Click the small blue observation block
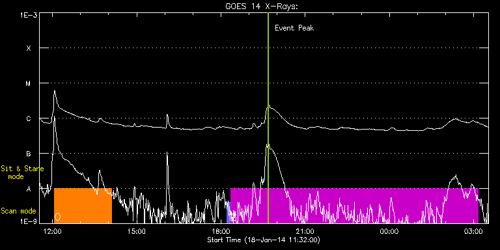 (229, 212)
